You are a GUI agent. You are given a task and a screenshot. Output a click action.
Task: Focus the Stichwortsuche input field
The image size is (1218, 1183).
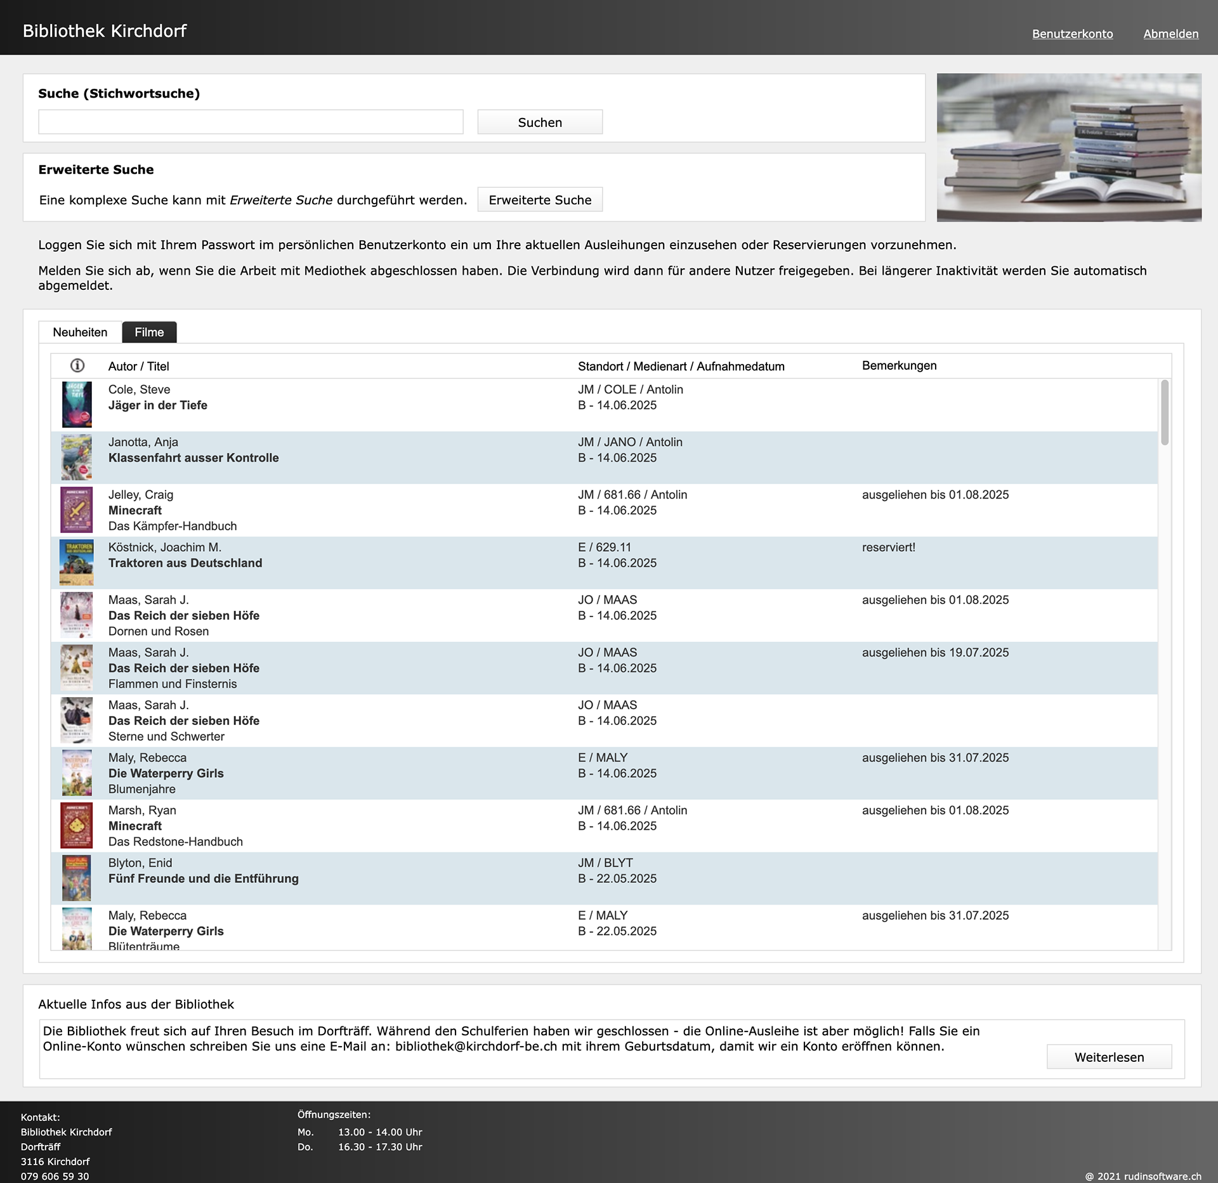(x=251, y=122)
